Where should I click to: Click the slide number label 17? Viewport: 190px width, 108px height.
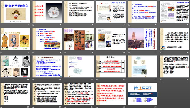pos(155,80)
